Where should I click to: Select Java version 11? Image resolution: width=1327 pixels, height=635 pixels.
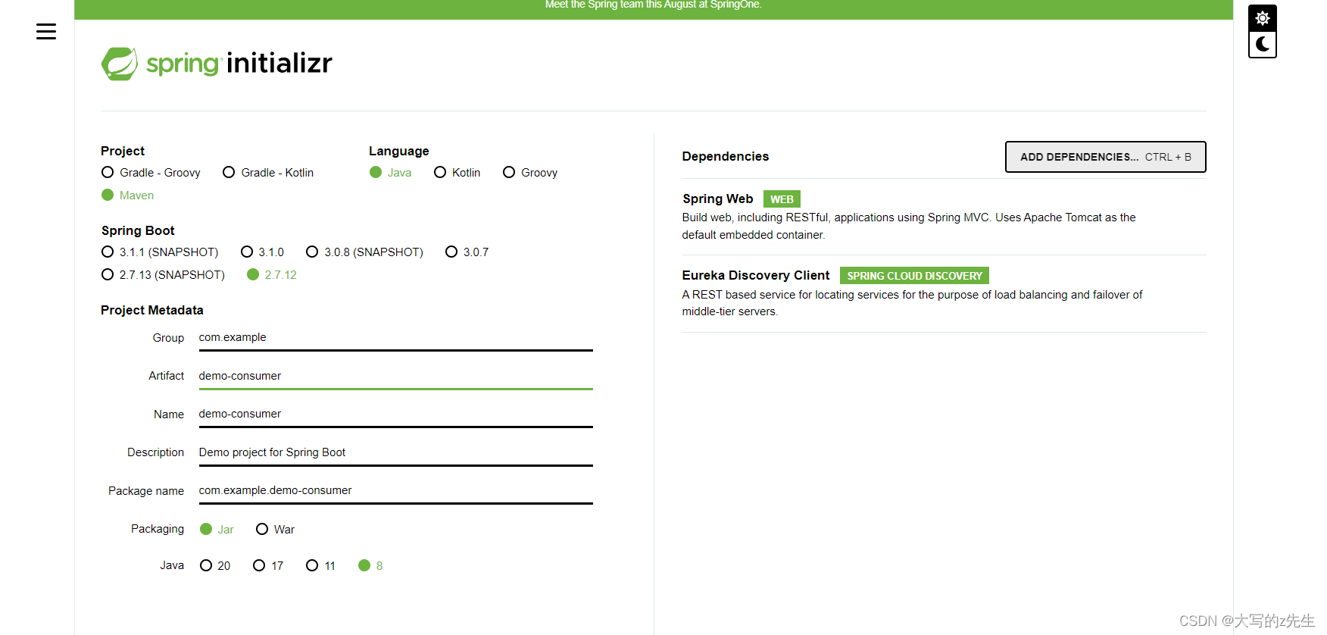tap(320, 566)
